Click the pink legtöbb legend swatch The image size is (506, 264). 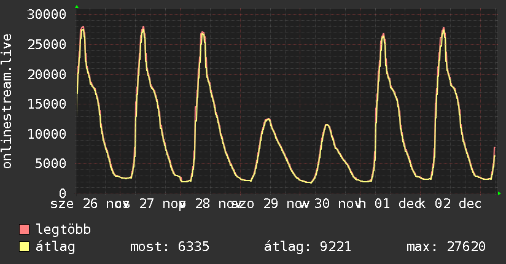click(x=24, y=229)
